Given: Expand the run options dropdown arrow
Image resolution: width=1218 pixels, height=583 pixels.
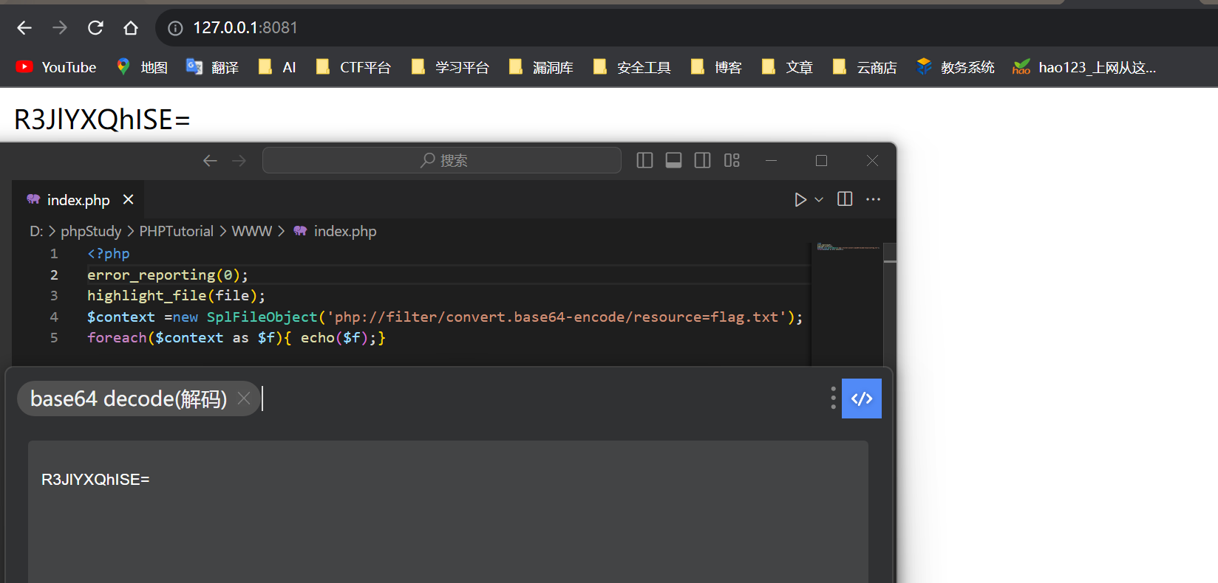Looking at the screenshot, I should coord(819,200).
